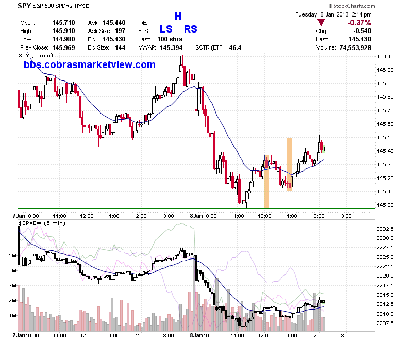Click the Low value 144.980
This screenshot has width=402, height=340.
tap(63, 39)
